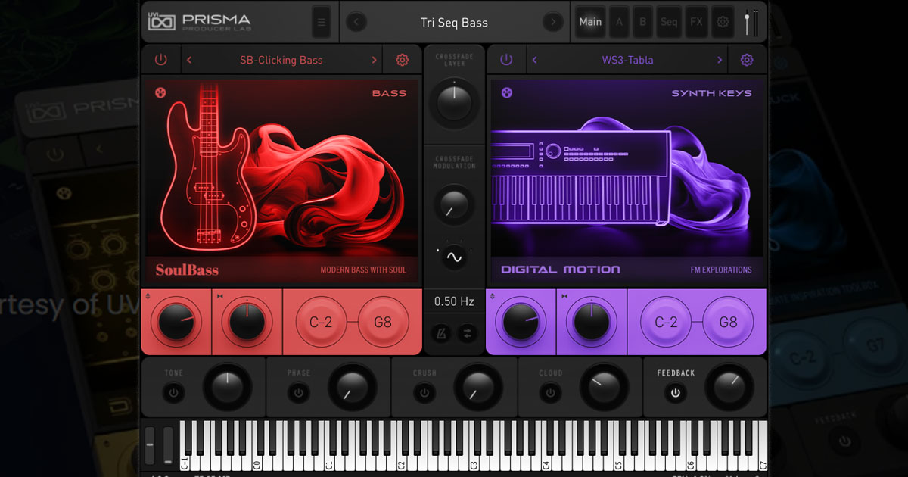
Task: Click the randomize dice icon on Synth Keys artwork
Action: pos(507,93)
